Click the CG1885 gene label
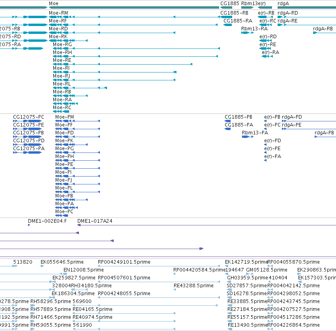Viewport: 336px width, 331px height. pyautogui.click(x=230, y=4)
